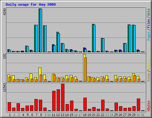152x118 pixels.
Task: Click the hits bar for day 7
Action: point(35,38)
